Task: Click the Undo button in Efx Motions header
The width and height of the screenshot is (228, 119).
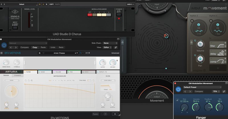Action: (x=53, y=47)
